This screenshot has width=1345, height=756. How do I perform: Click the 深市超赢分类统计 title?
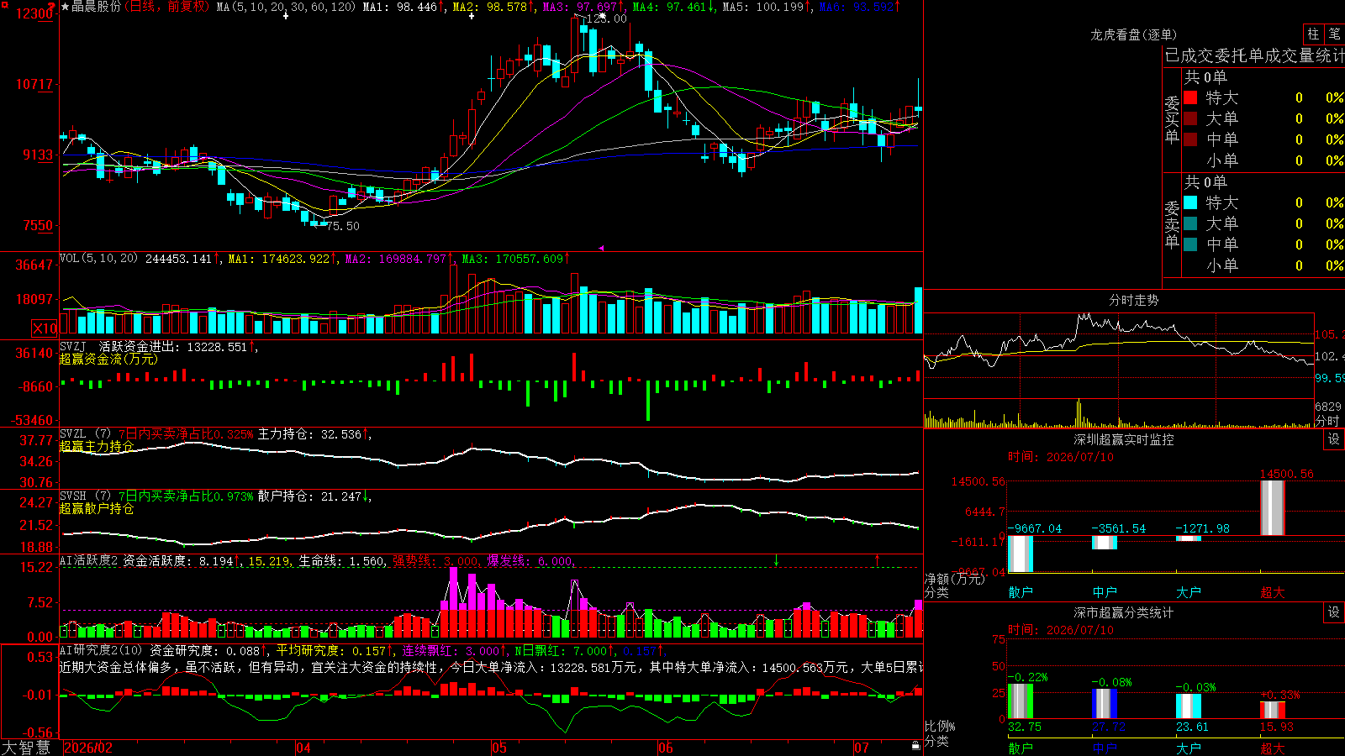point(1124,612)
